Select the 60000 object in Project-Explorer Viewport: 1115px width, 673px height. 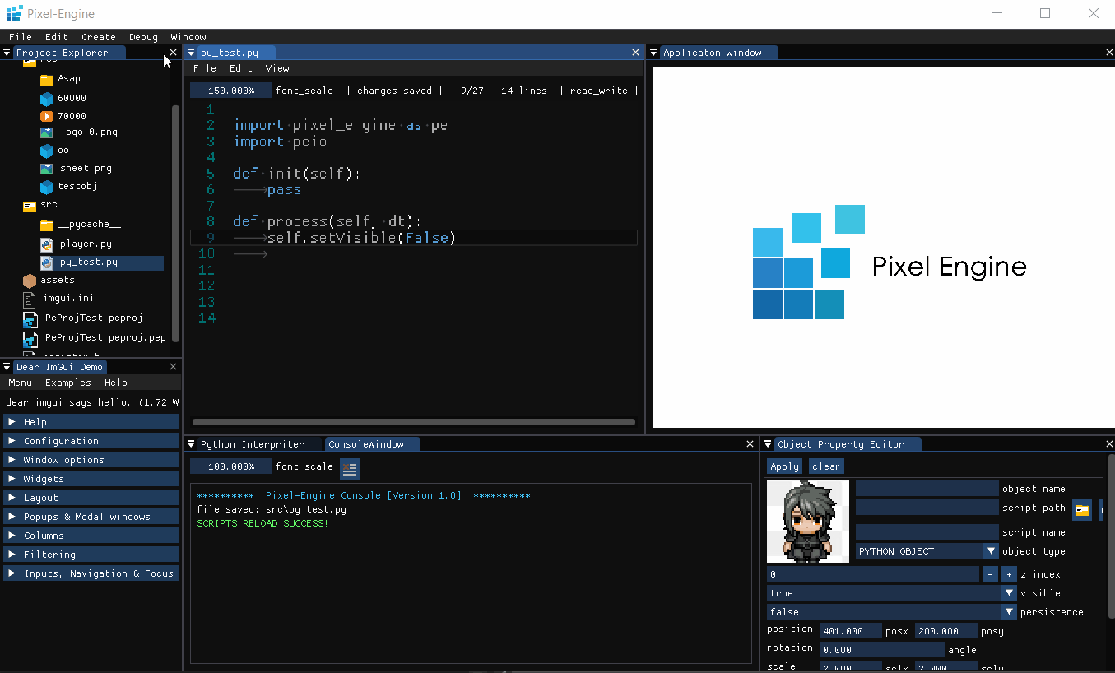(63, 98)
